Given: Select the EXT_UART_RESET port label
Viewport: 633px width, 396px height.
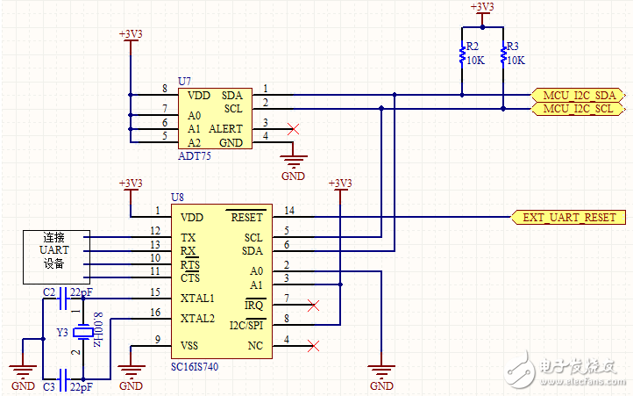Looking at the screenshot, I should pos(568,217).
